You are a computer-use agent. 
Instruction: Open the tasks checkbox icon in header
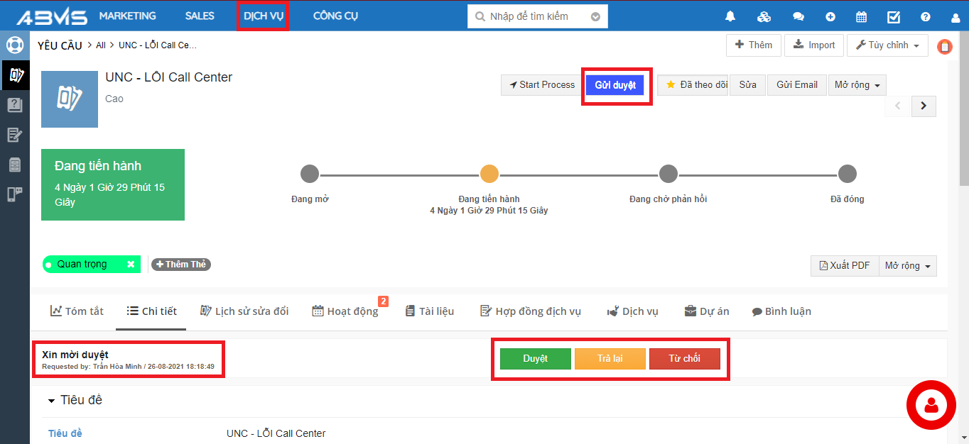[894, 17]
